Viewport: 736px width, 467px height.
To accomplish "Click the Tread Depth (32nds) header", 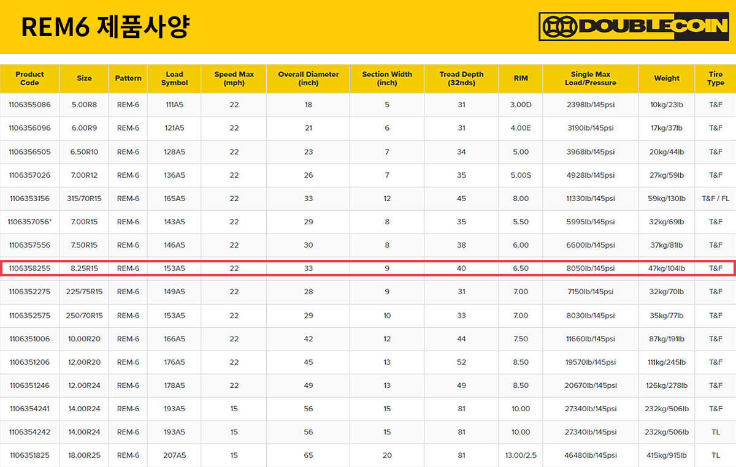I will point(461,78).
